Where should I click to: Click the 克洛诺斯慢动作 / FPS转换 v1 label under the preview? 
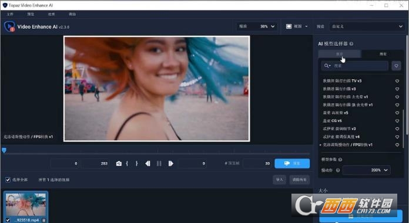click(28, 137)
